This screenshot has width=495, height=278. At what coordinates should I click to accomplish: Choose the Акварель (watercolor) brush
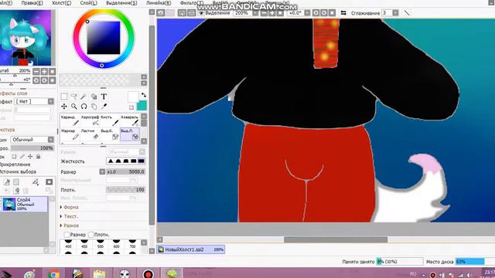click(x=130, y=120)
